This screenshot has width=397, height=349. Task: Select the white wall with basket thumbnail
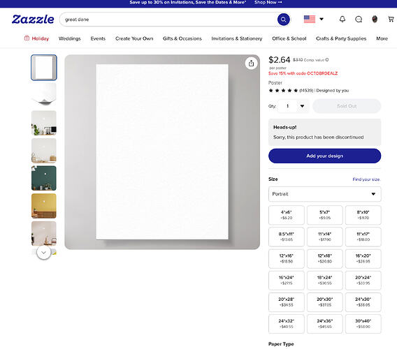[x=44, y=151]
